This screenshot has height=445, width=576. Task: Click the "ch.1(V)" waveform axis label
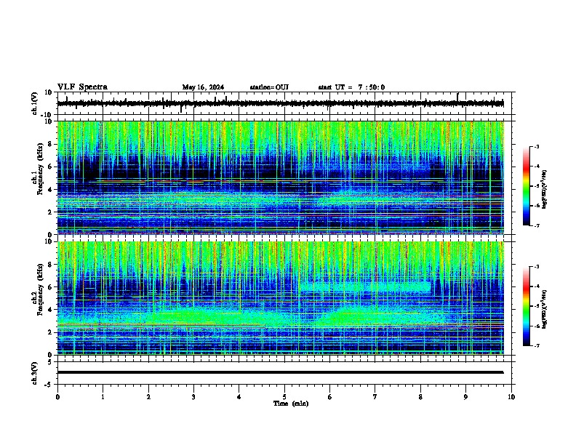tap(35, 103)
